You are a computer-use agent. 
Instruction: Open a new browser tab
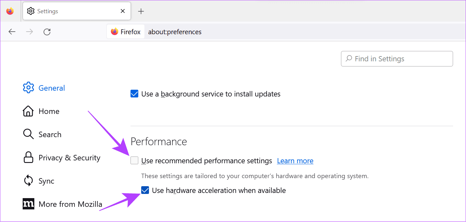click(x=141, y=11)
